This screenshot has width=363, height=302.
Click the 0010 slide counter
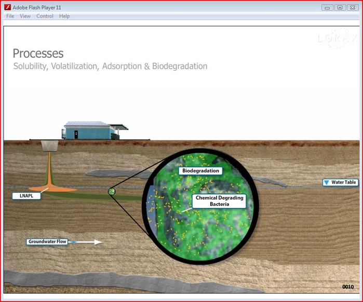coord(348,287)
